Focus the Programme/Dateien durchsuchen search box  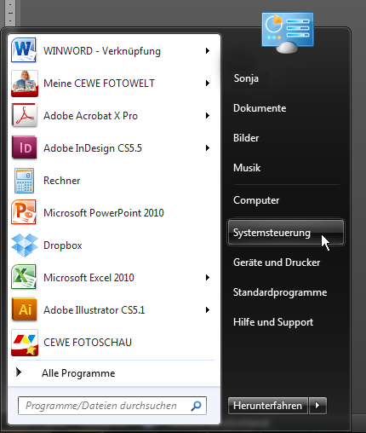pos(112,406)
